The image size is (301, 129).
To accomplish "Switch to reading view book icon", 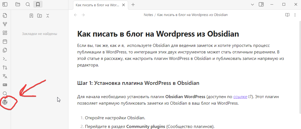I will 287,15.
